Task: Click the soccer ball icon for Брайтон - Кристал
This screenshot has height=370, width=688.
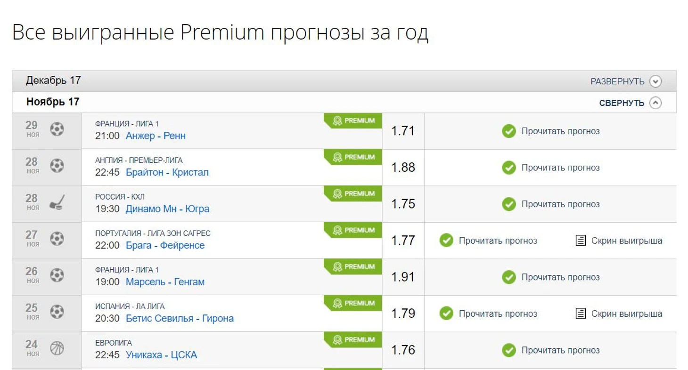Action: [57, 166]
